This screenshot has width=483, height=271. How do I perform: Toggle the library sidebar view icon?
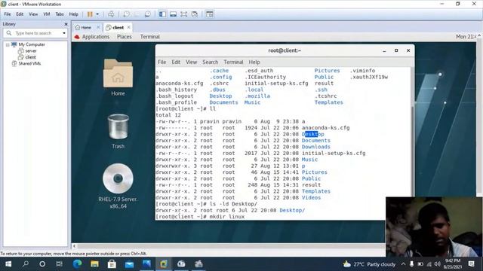[x=162, y=14]
